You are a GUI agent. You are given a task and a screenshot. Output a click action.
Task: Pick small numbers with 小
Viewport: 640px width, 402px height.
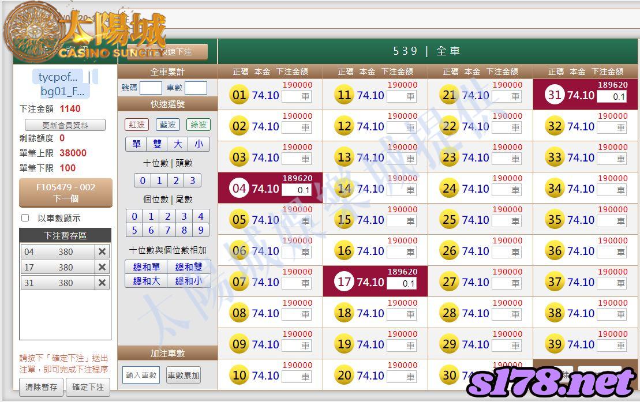[199, 144]
